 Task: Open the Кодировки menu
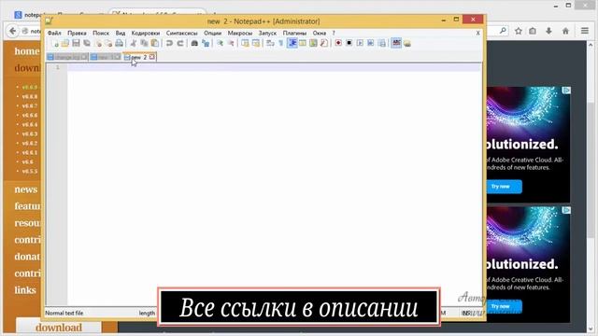pyautogui.click(x=146, y=34)
